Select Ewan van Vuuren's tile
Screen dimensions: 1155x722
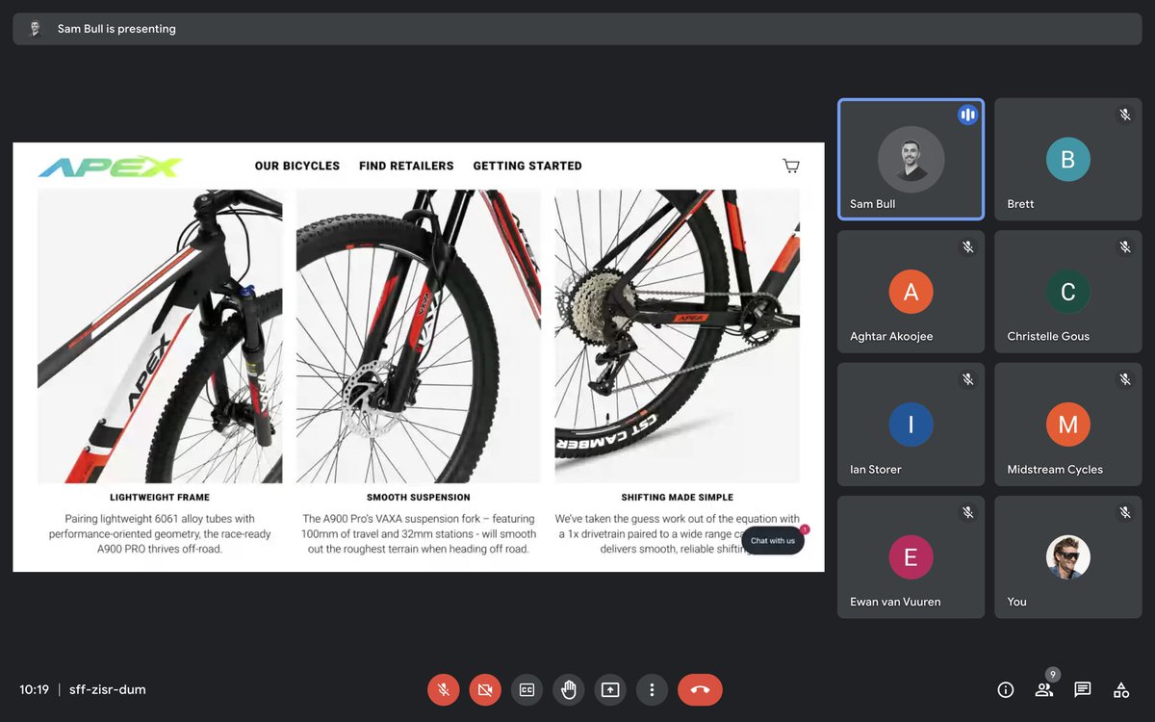911,556
